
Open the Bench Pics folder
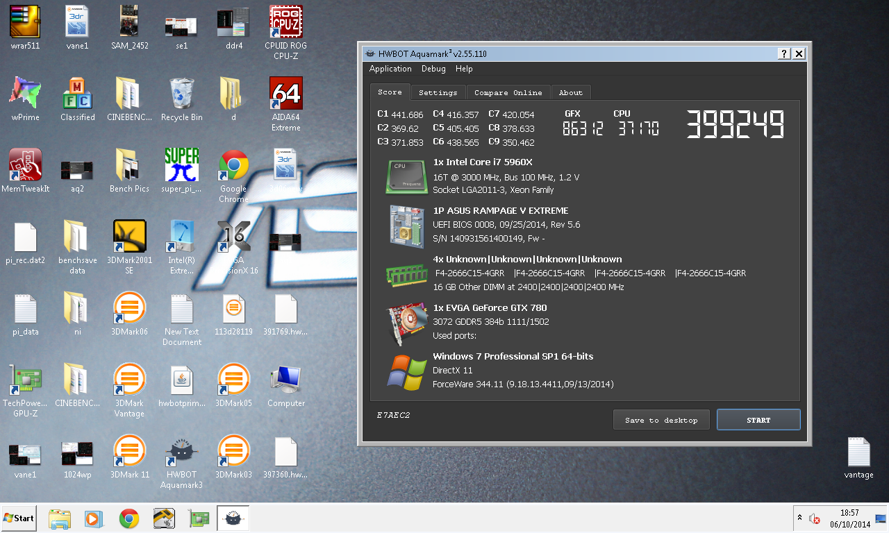point(129,164)
